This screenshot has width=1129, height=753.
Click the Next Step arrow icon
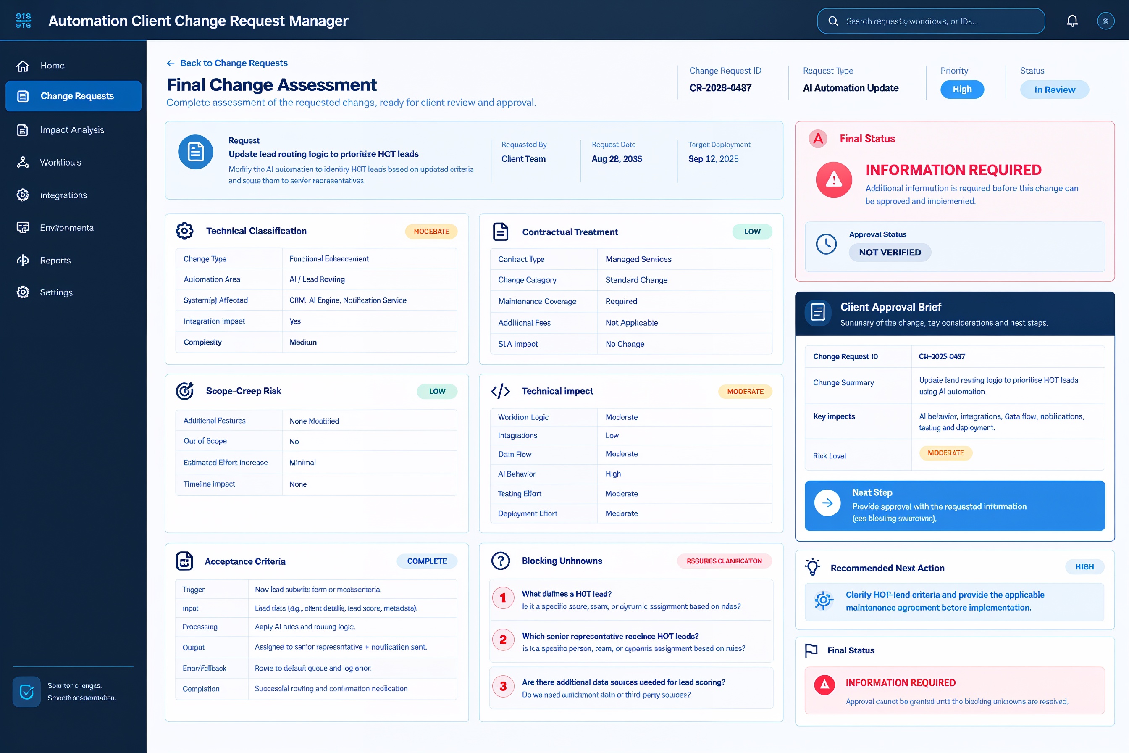click(827, 503)
